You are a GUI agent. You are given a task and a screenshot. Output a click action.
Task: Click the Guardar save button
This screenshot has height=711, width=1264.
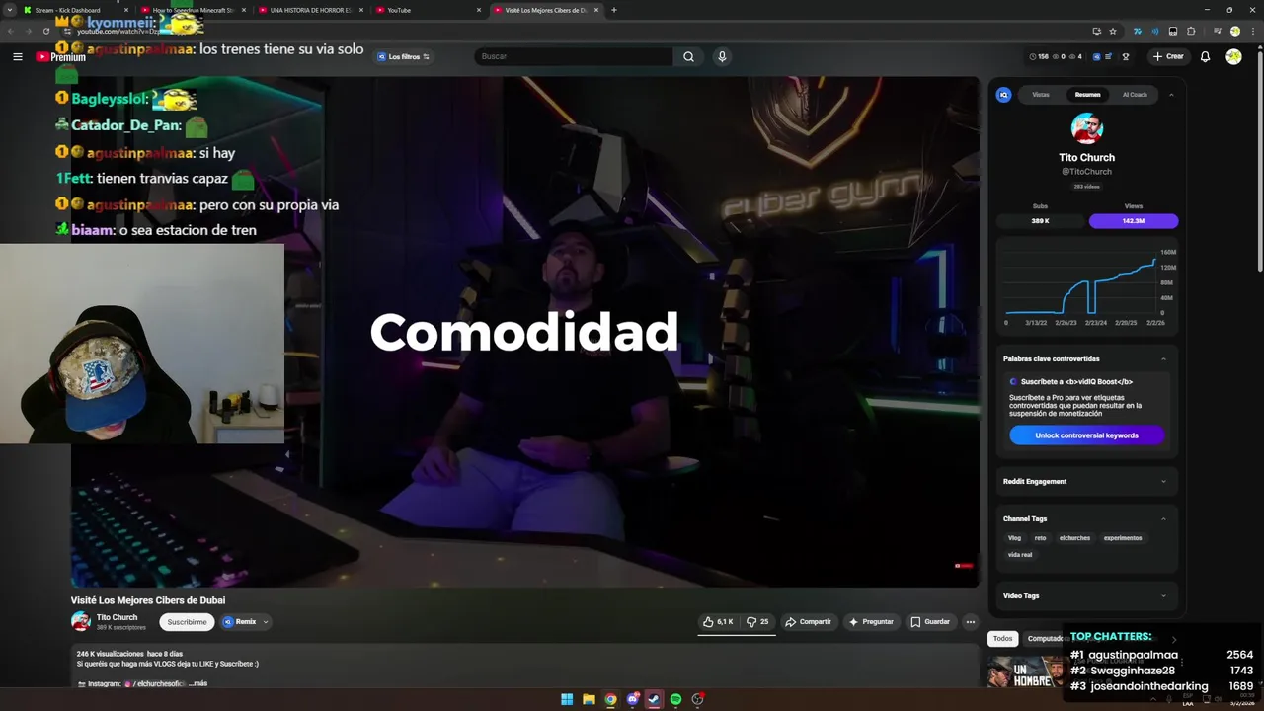click(x=929, y=622)
